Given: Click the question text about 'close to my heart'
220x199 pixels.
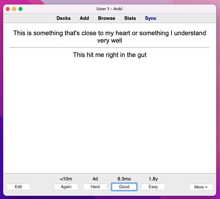Looking at the screenshot, I should (110, 37).
